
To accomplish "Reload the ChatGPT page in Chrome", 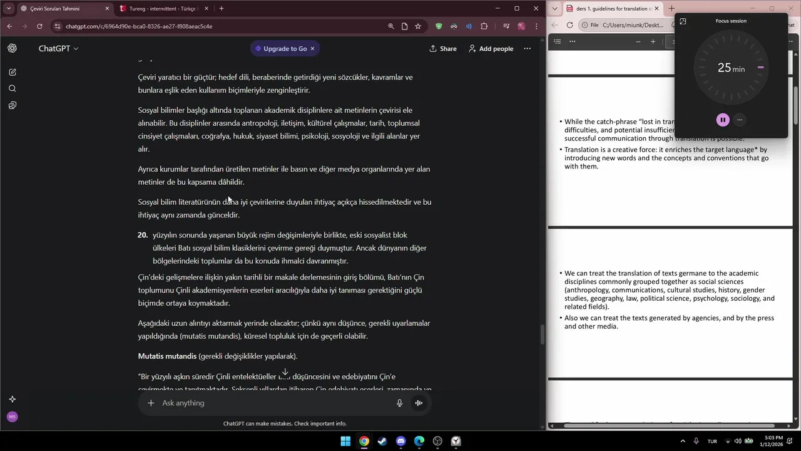I will [x=39, y=26].
